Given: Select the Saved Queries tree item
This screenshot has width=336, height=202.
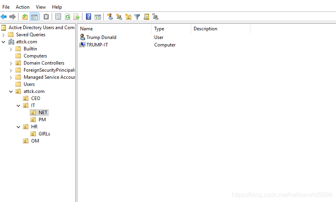Looking at the screenshot, I should tap(31, 34).
